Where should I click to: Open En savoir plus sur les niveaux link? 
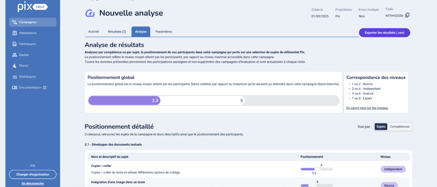tap(367, 108)
